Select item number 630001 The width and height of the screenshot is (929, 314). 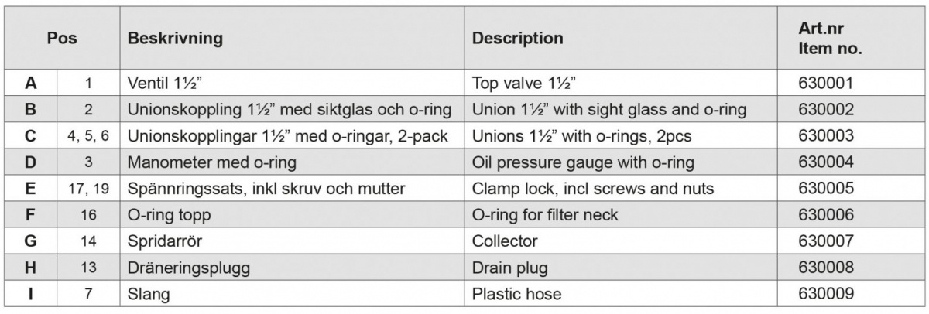pos(824,80)
